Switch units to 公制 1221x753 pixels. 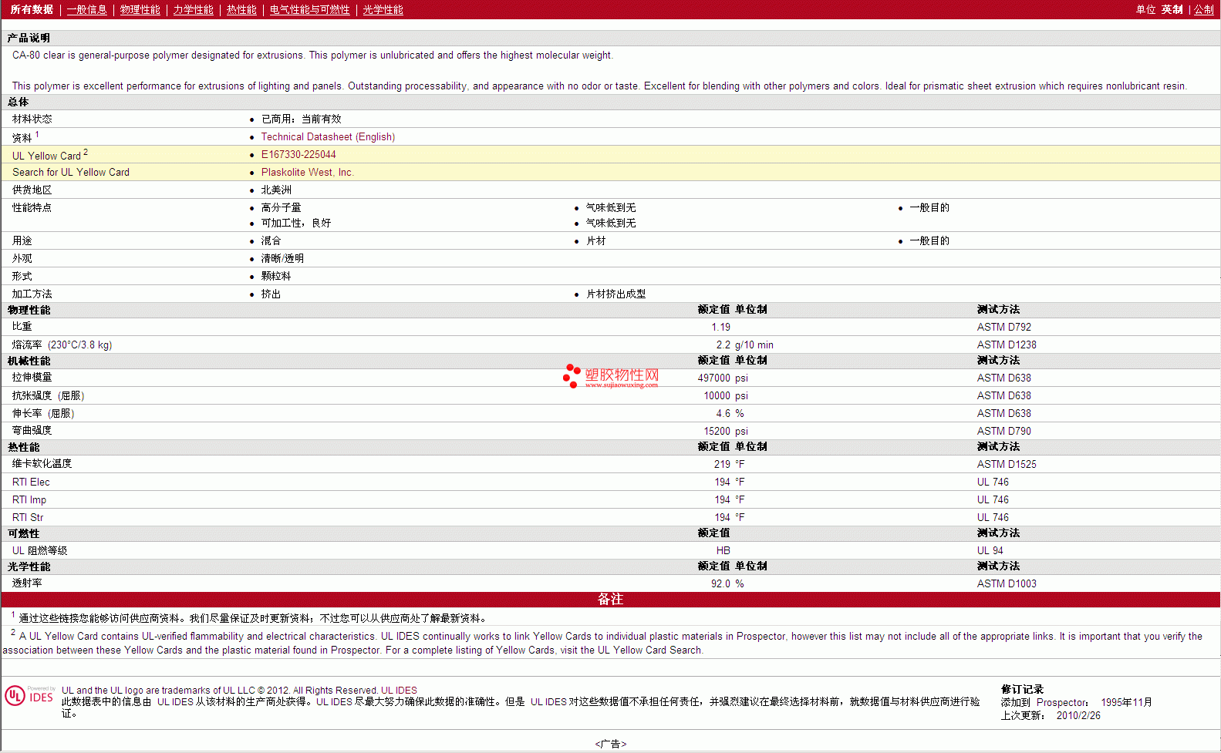click(1204, 9)
